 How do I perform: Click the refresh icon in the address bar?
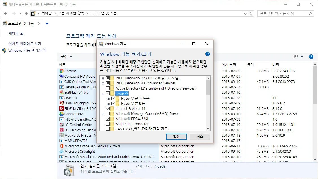pos(251,13)
